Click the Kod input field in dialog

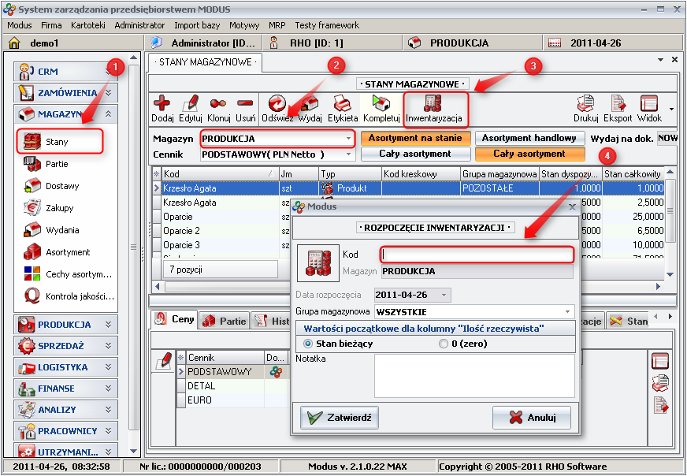[x=477, y=255]
